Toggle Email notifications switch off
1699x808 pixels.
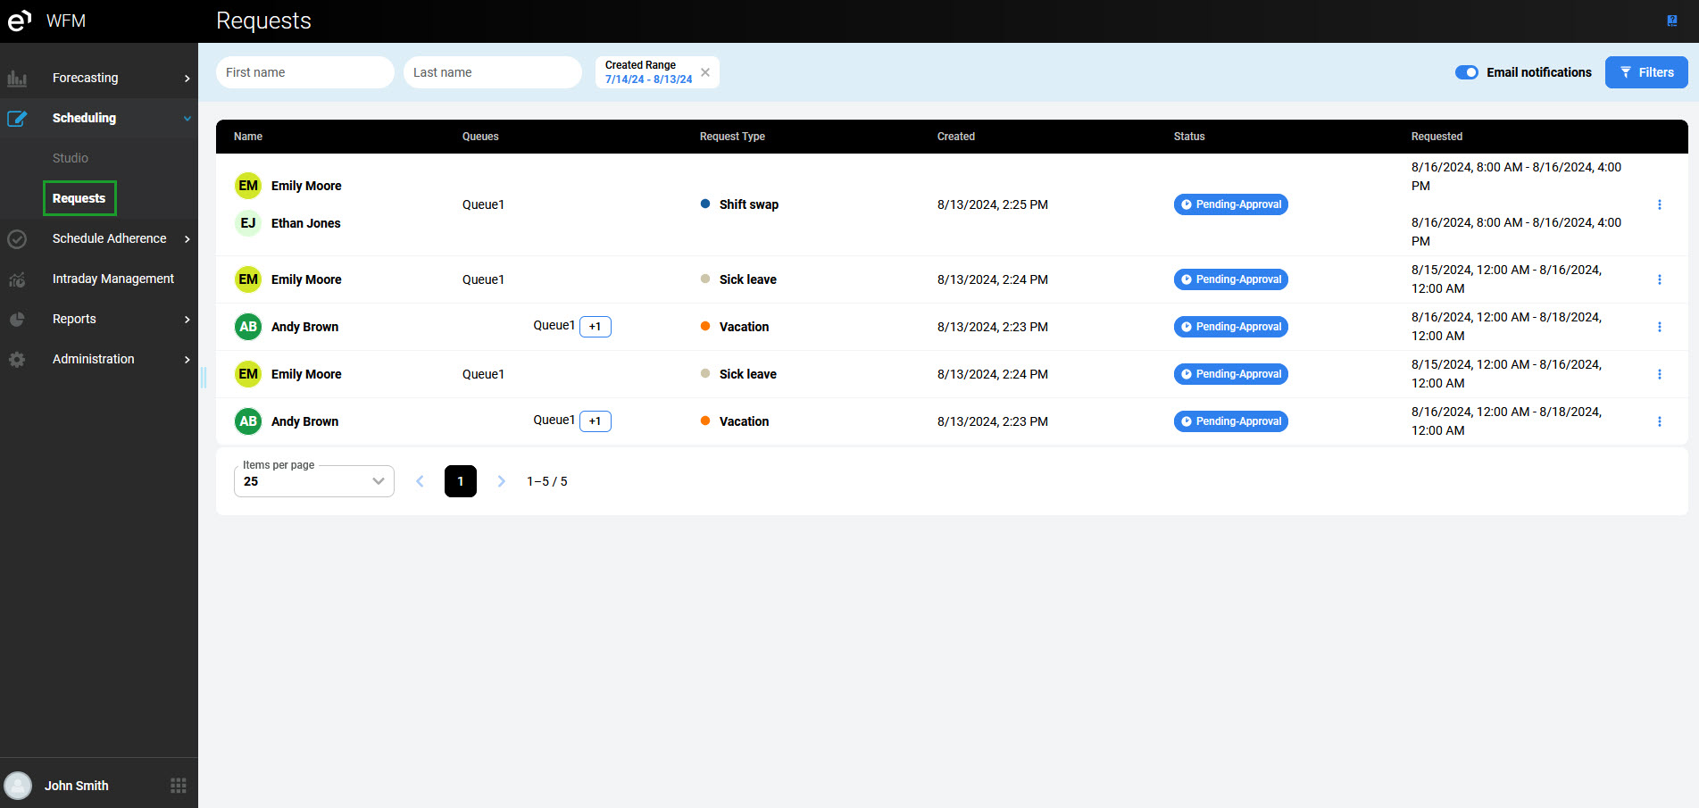(1466, 72)
